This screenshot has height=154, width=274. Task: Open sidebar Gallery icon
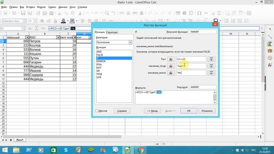pyautogui.click(x=270, y=51)
